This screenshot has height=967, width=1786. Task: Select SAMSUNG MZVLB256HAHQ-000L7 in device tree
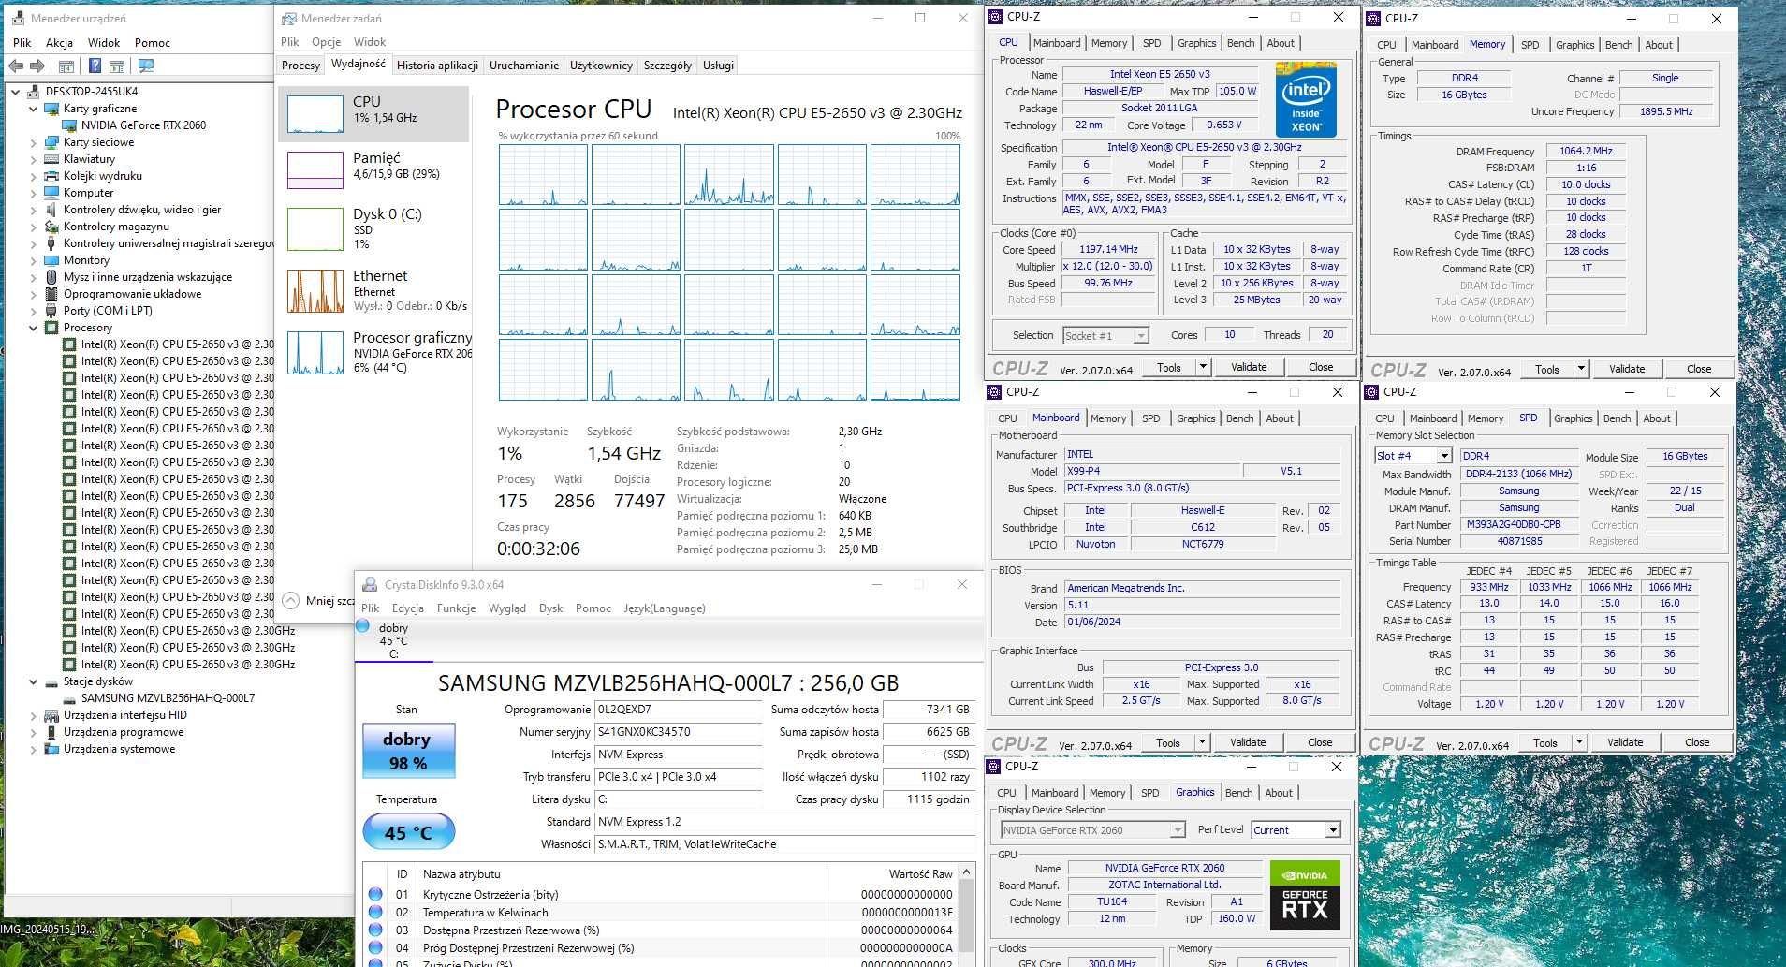click(168, 698)
